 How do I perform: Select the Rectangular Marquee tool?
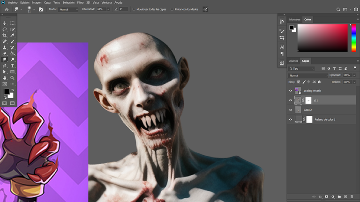[12, 23]
